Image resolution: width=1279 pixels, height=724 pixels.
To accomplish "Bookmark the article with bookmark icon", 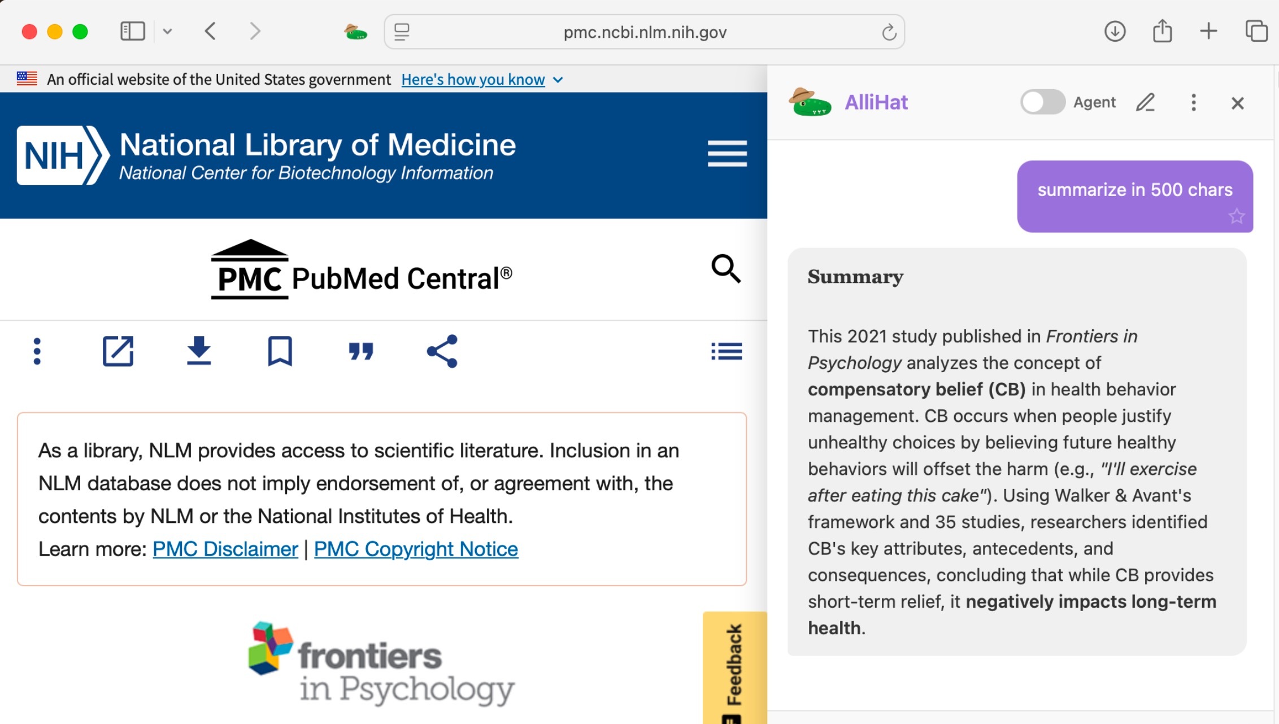I will pyautogui.click(x=280, y=351).
